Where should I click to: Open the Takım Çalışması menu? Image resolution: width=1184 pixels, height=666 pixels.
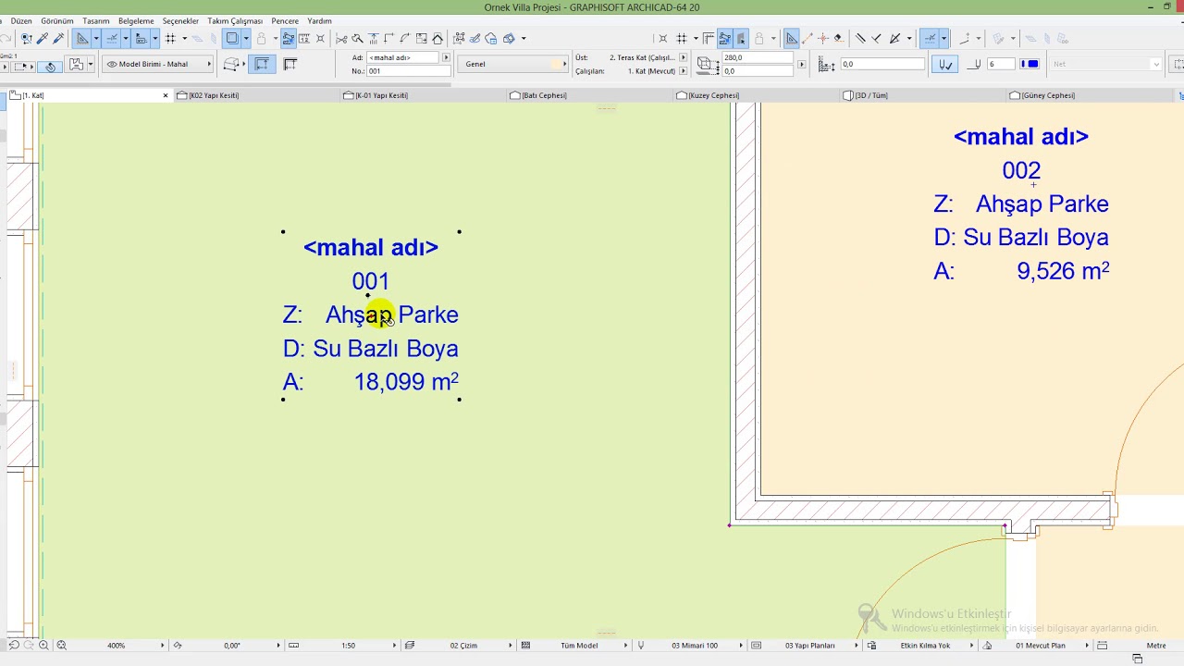pyautogui.click(x=235, y=20)
